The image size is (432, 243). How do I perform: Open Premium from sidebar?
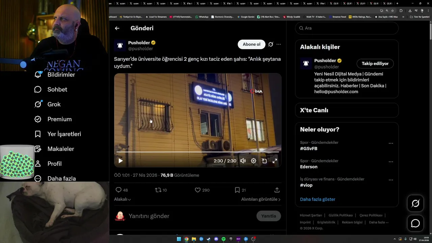click(x=53, y=119)
